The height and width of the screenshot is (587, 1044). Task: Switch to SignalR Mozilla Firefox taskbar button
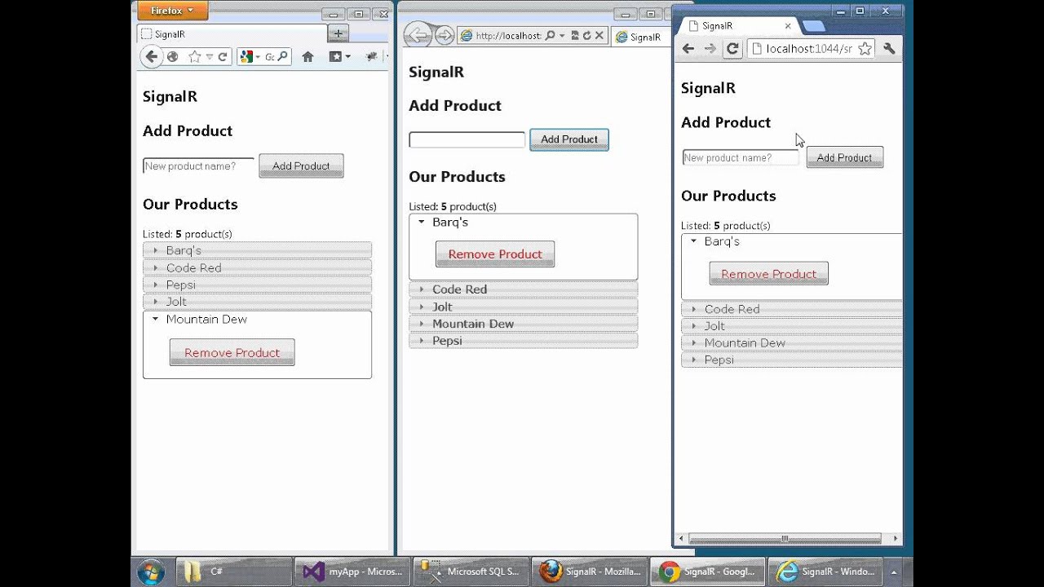click(x=589, y=572)
